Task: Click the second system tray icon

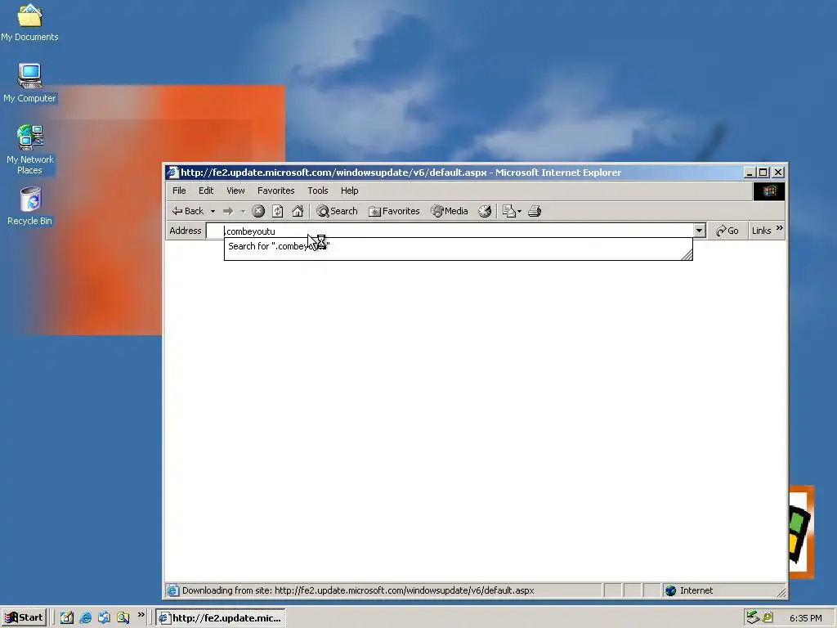Action: (x=768, y=618)
